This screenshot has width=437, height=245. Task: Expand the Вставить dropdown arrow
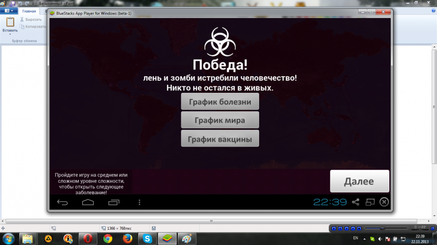[x=10, y=34]
